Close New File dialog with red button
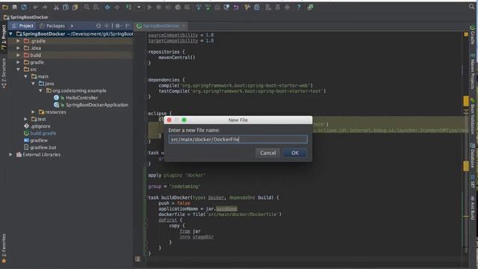The width and height of the screenshot is (478, 269). [170, 120]
